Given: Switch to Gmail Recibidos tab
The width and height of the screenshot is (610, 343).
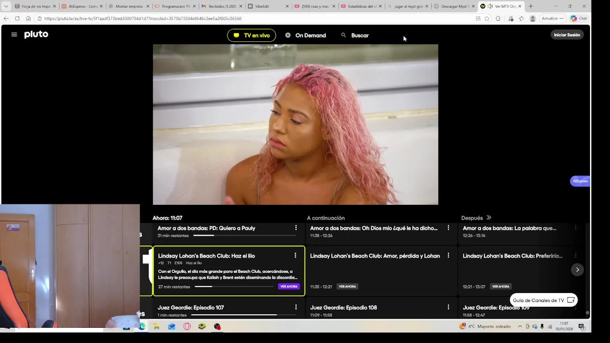Looking at the screenshot, I should coord(222,6).
